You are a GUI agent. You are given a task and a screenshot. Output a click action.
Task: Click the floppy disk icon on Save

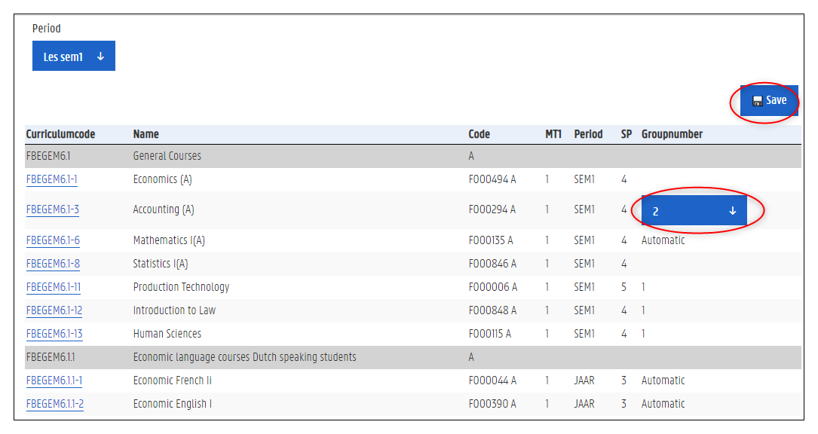757,101
